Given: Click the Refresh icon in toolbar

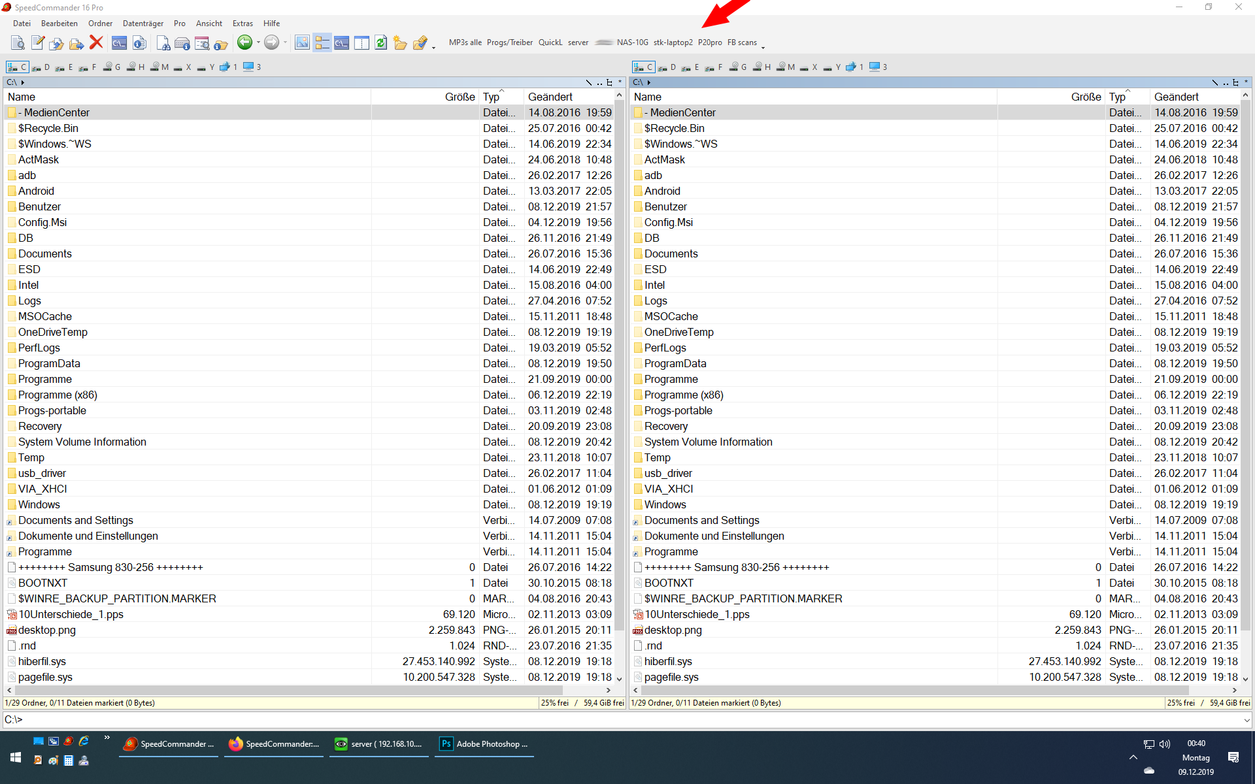Looking at the screenshot, I should (x=381, y=42).
